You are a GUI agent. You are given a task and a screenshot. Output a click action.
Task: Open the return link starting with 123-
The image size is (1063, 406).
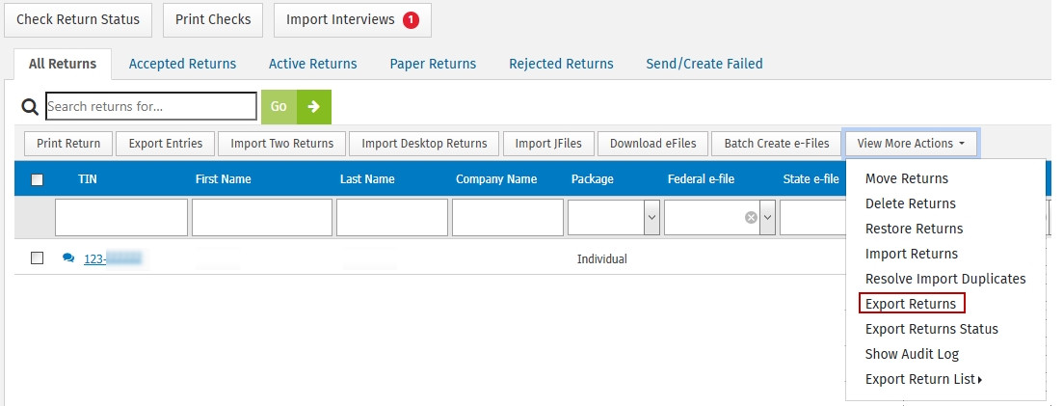113,258
